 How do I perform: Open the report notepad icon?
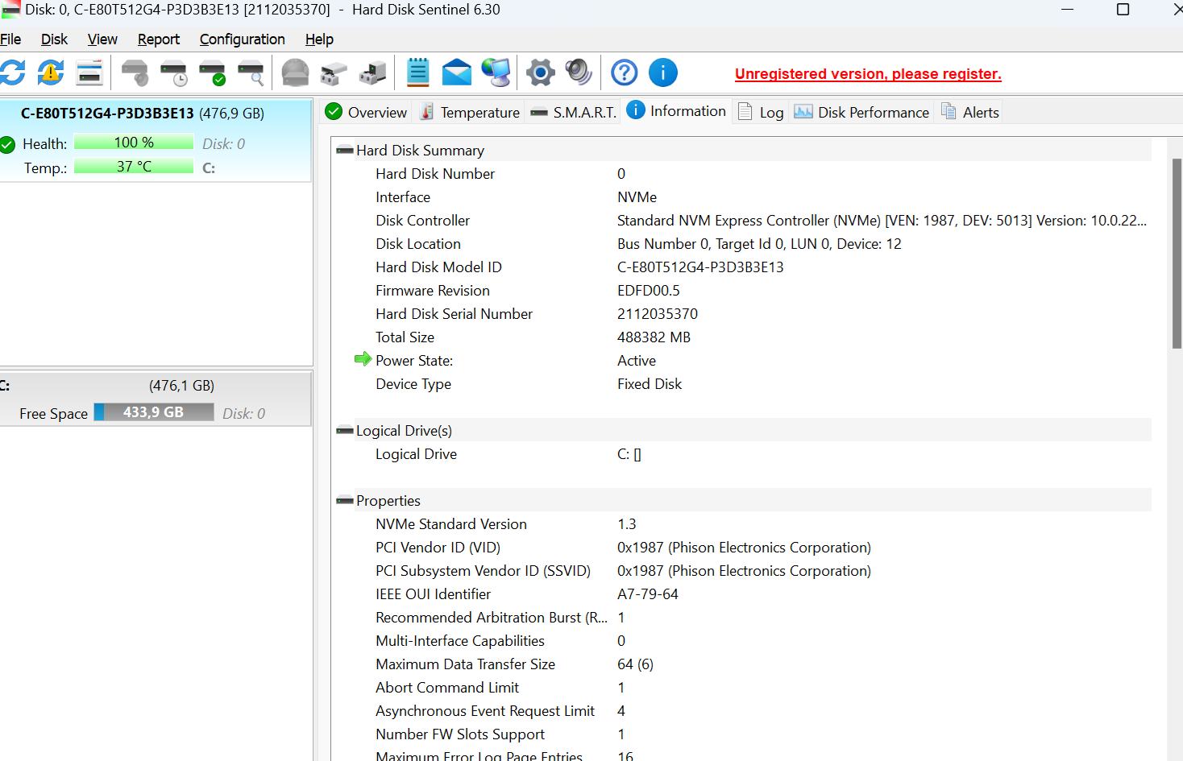click(417, 72)
